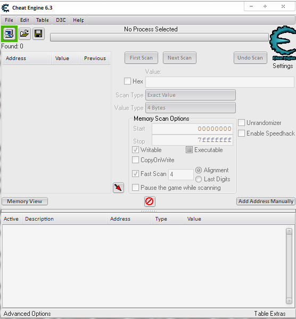This screenshot has width=296, height=319.
Task: Open the Table menu
Action: (x=42, y=20)
